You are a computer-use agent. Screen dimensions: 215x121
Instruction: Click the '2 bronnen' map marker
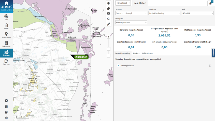coord(81,57)
